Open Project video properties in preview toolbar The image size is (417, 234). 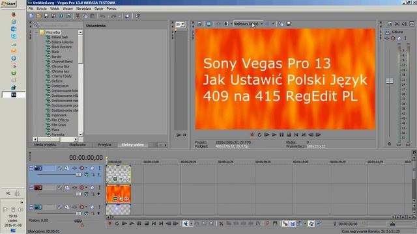pyautogui.click(x=199, y=24)
